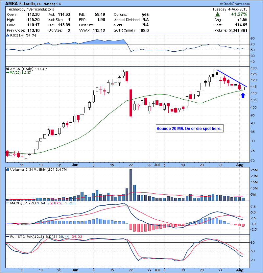Click the Volume value 2,341,261
The width and height of the screenshot is (263, 273).
point(238,31)
